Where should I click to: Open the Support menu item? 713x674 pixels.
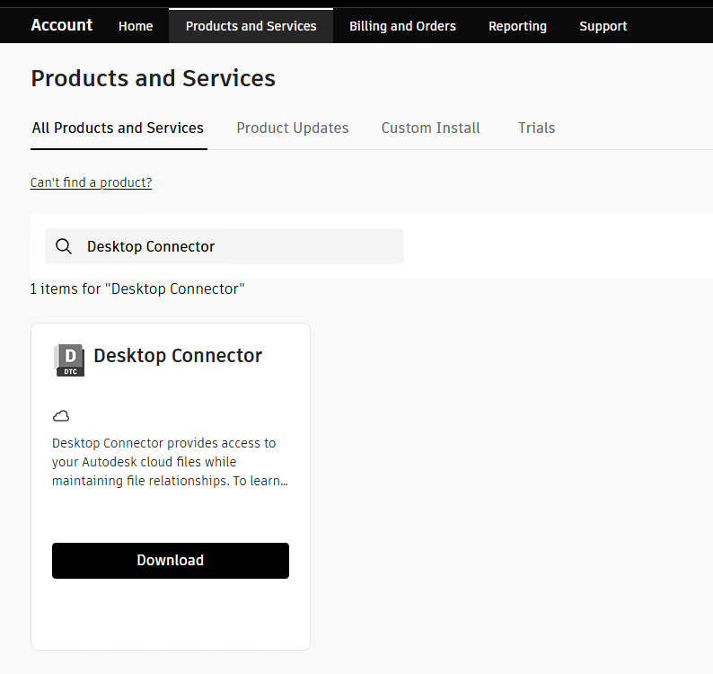click(x=603, y=26)
